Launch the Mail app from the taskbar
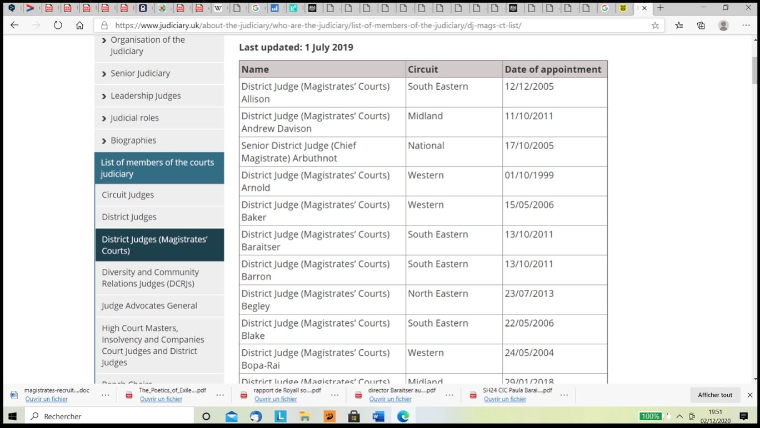Viewport: 760px width, 428px height. point(231,416)
